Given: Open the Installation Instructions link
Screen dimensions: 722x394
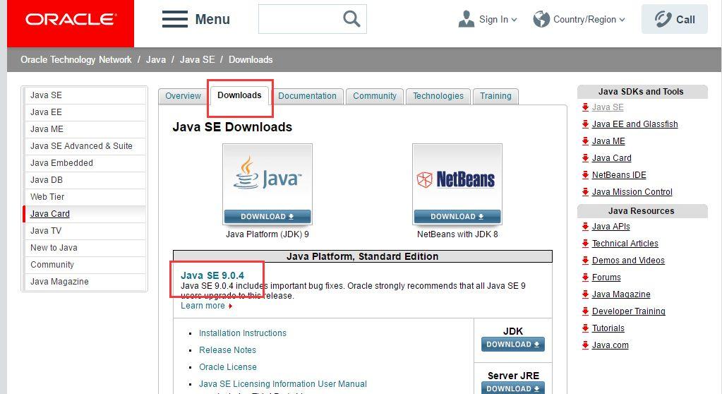Looking at the screenshot, I should (x=243, y=333).
